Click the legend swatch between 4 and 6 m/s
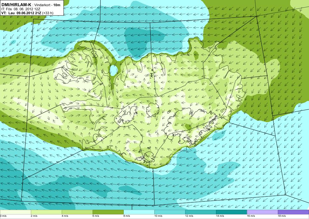Screen dimensions: 309x219 point(77,212)
